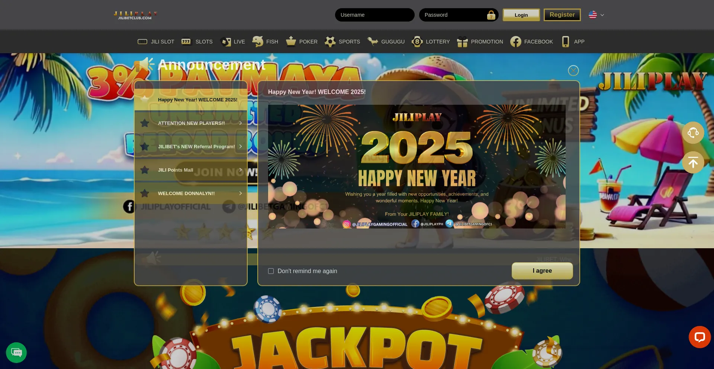Open FACEBOOK menu label
Image resolution: width=714 pixels, height=369 pixels.
coord(538,42)
